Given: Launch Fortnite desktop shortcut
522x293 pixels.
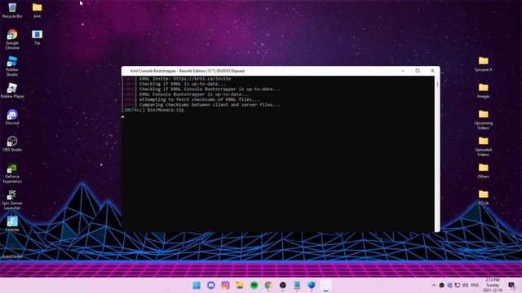Looking at the screenshot, I should 12,224.
